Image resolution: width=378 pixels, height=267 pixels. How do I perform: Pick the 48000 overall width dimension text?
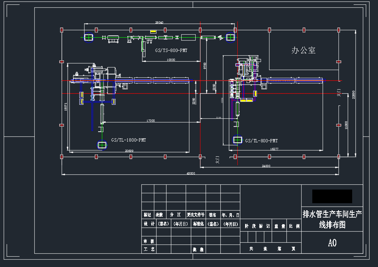click(191, 173)
